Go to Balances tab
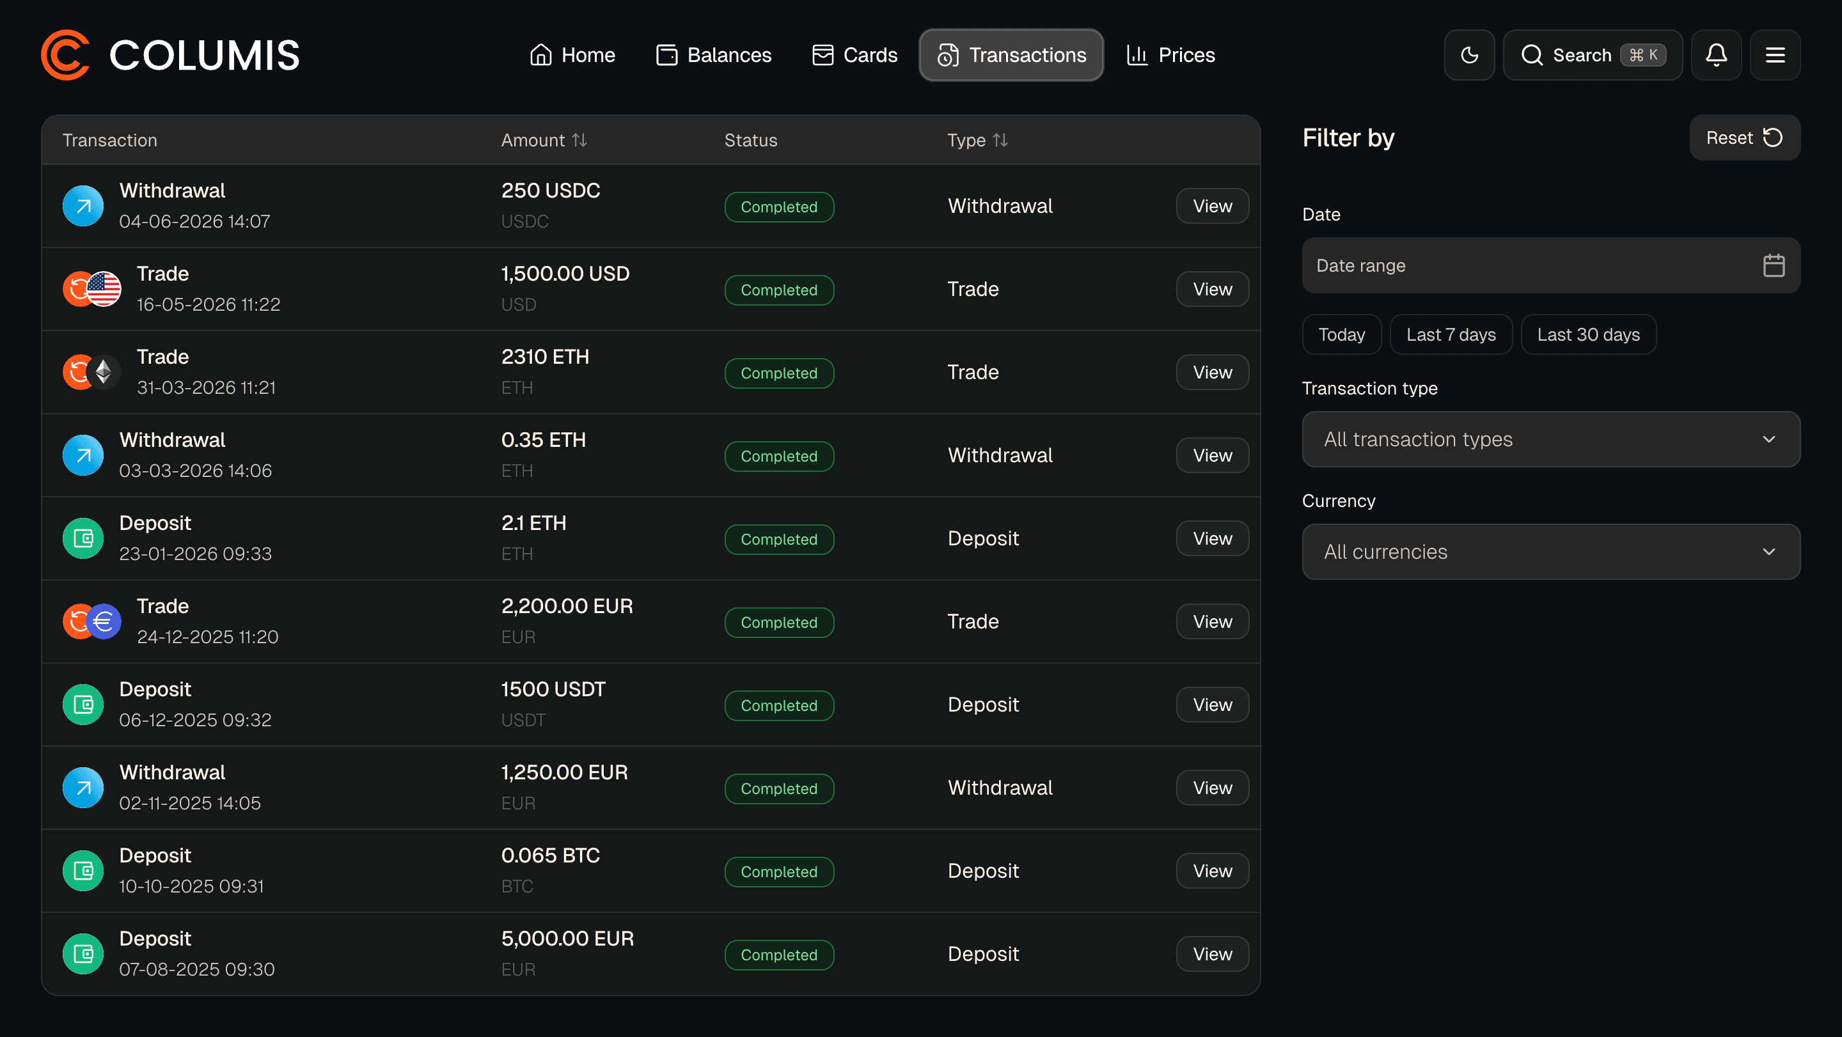Screen dimensions: 1842x1037 click(714, 55)
